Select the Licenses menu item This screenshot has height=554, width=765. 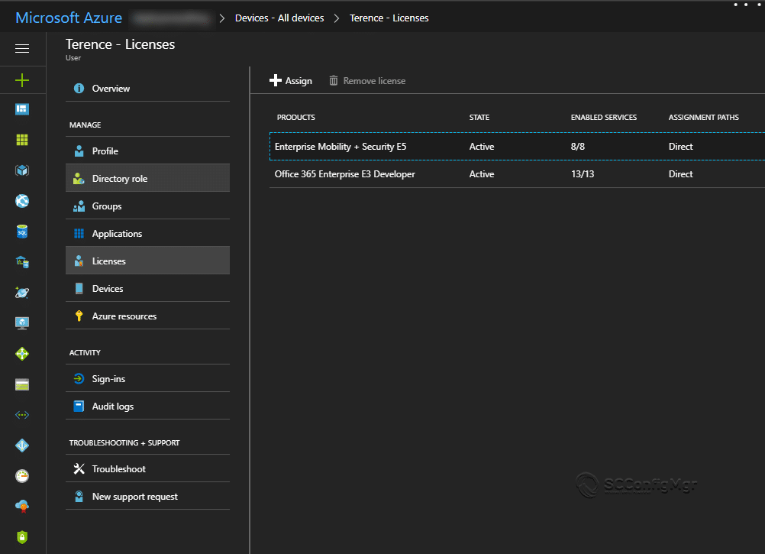(148, 261)
